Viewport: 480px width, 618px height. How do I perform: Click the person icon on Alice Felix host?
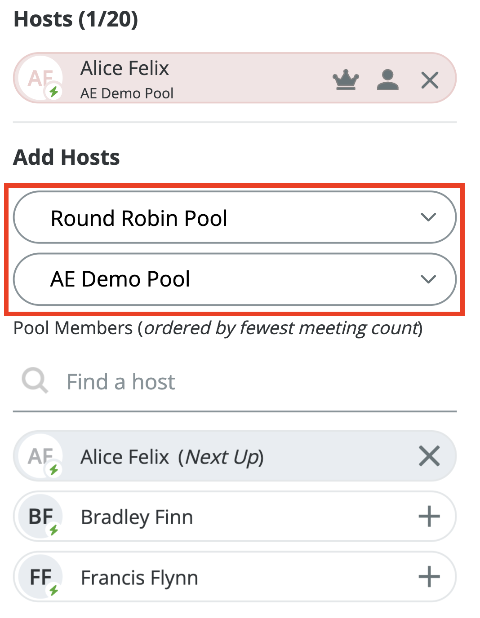(387, 80)
